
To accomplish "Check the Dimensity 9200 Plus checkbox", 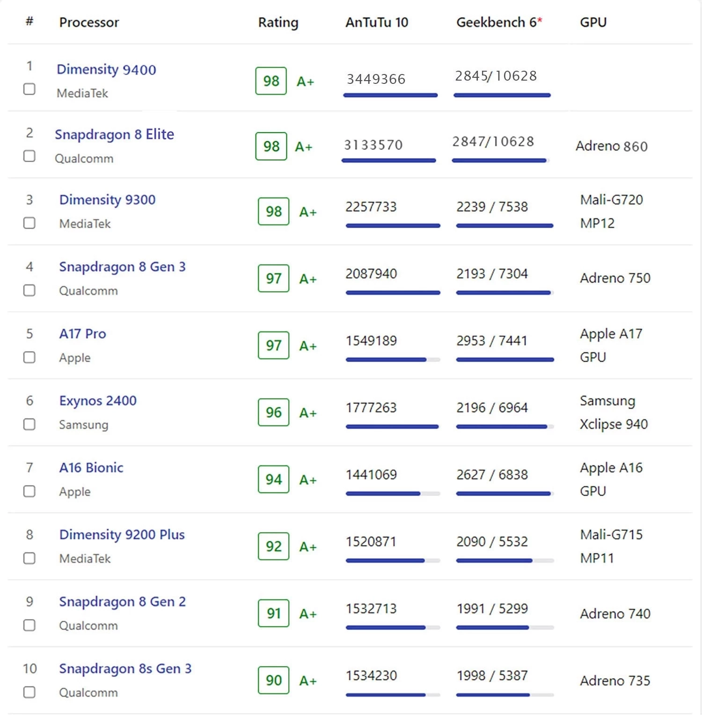I will 29,559.
